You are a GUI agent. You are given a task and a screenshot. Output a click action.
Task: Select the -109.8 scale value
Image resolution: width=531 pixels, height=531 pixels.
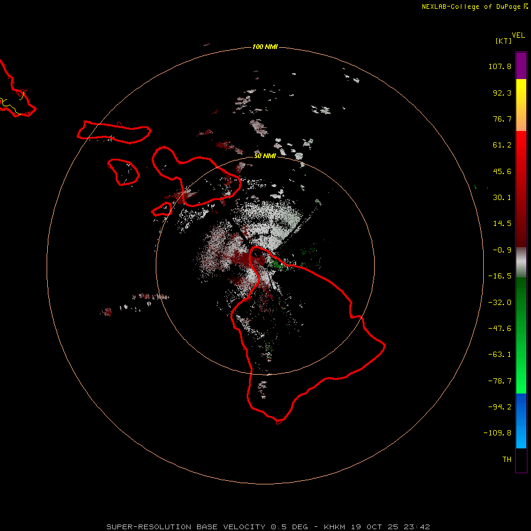(x=497, y=433)
